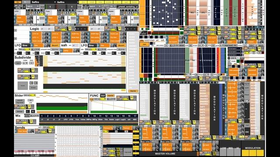Image resolution: width=280 pixels, height=157 pixels.
Task: Click the blue vertical bar beside the MODULATION panels
Action: click(220, 109)
